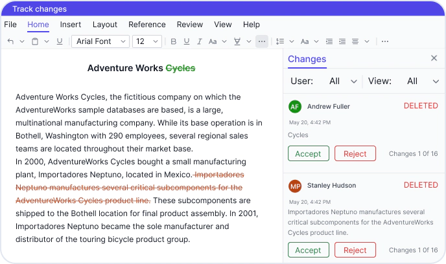Screen dimensions: 446x264
Task: Open the User filter dropdown
Action: click(x=343, y=81)
